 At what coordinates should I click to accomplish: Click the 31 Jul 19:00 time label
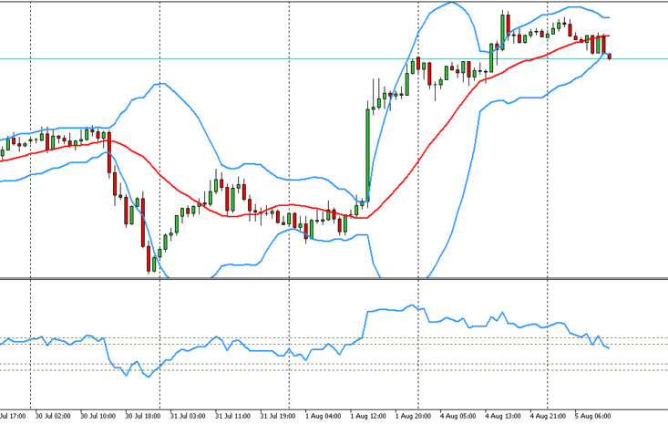pyautogui.click(x=277, y=416)
